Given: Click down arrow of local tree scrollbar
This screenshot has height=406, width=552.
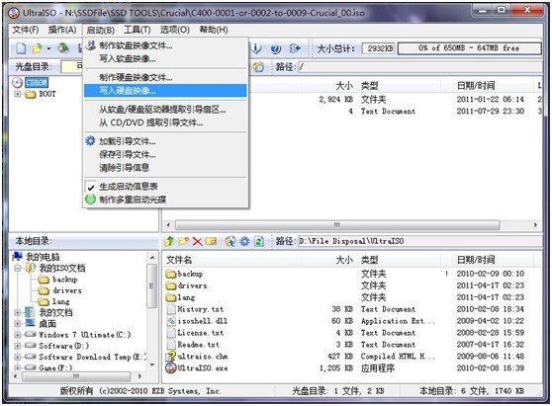Looking at the screenshot, I should click(x=152, y=365).
